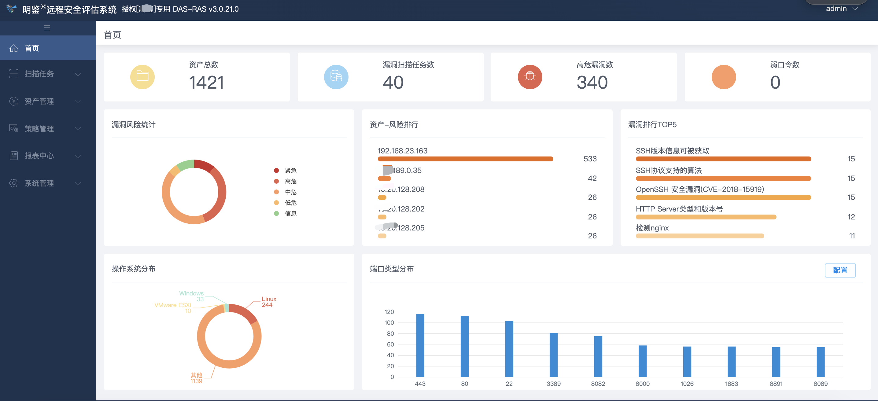Click the hamburger sidebar collapse icon
This screenshot has height=401, width=878.
point(47,28)
